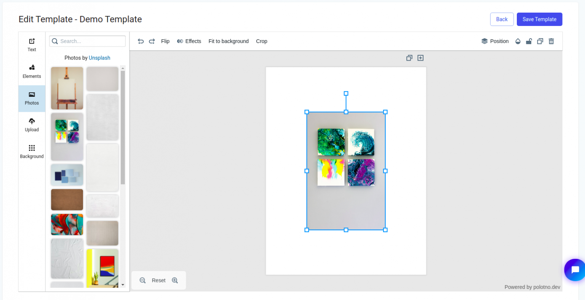Focus the photo search field
585x300 pixels.
coord(88,41)
